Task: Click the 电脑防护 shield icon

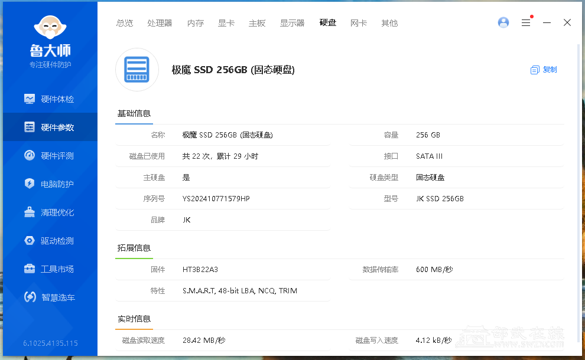Action: 30,184
